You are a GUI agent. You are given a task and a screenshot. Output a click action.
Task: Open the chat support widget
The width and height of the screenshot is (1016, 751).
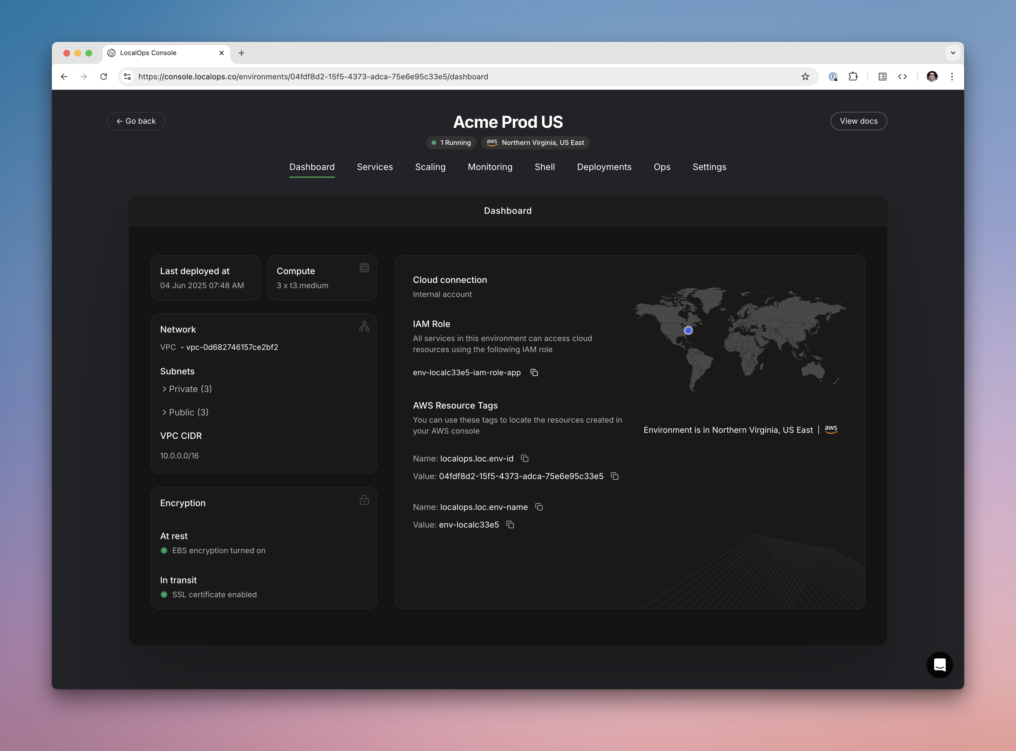pyautogui.click(x=940, y=665)
